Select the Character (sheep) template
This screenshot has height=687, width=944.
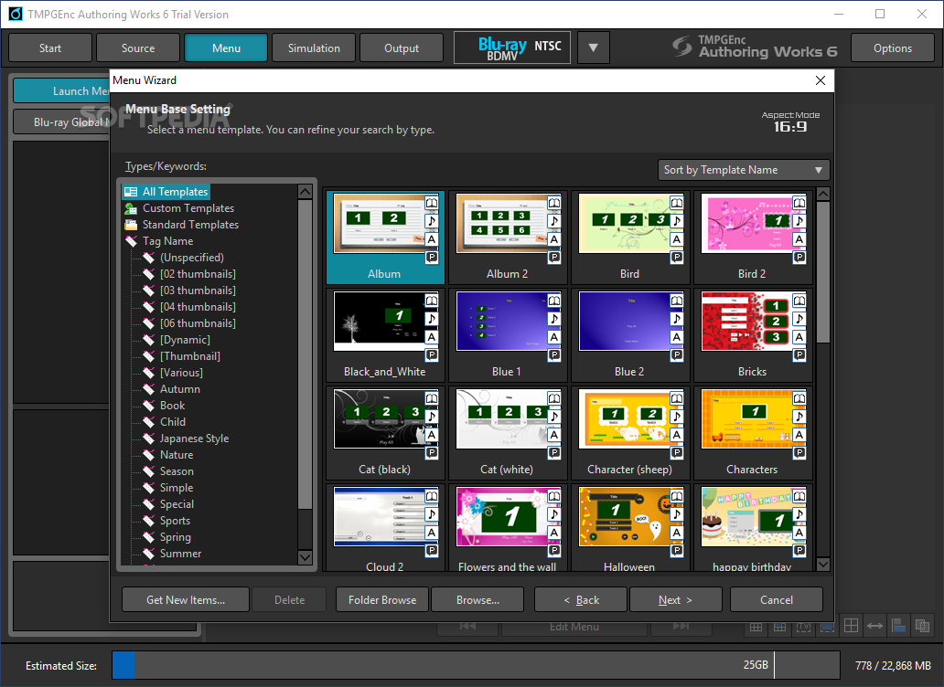(629, 433)
